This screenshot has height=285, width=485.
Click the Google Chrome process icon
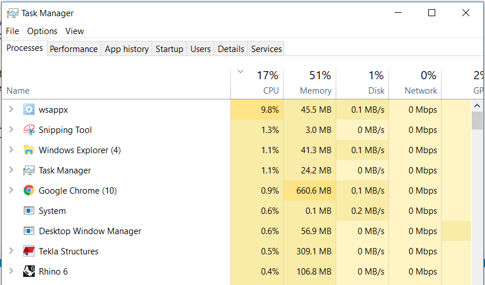29,190
